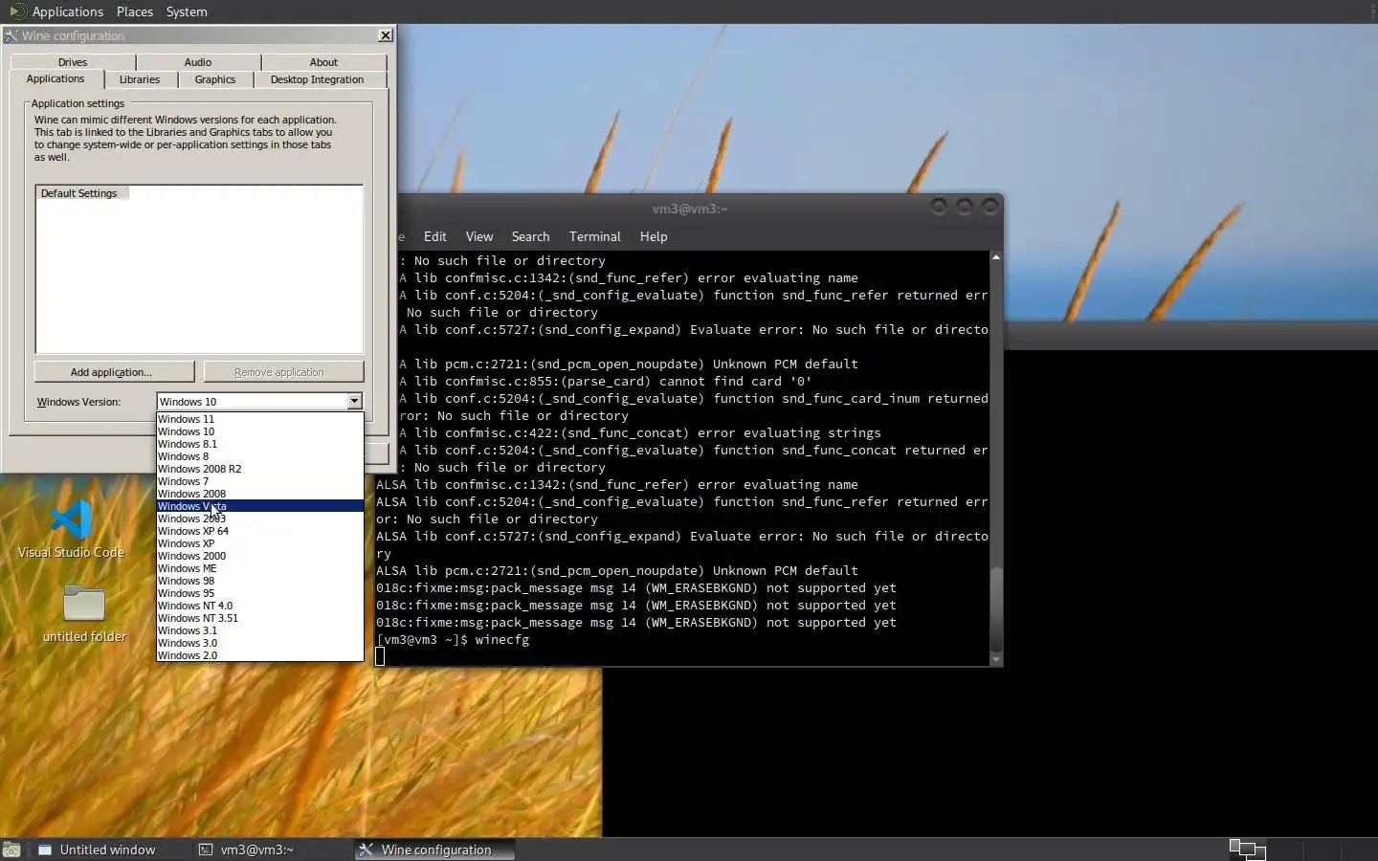The image size is (1378, 861).
Task: Choose highlighted Windows Vista option
Action: click(260, 506)
